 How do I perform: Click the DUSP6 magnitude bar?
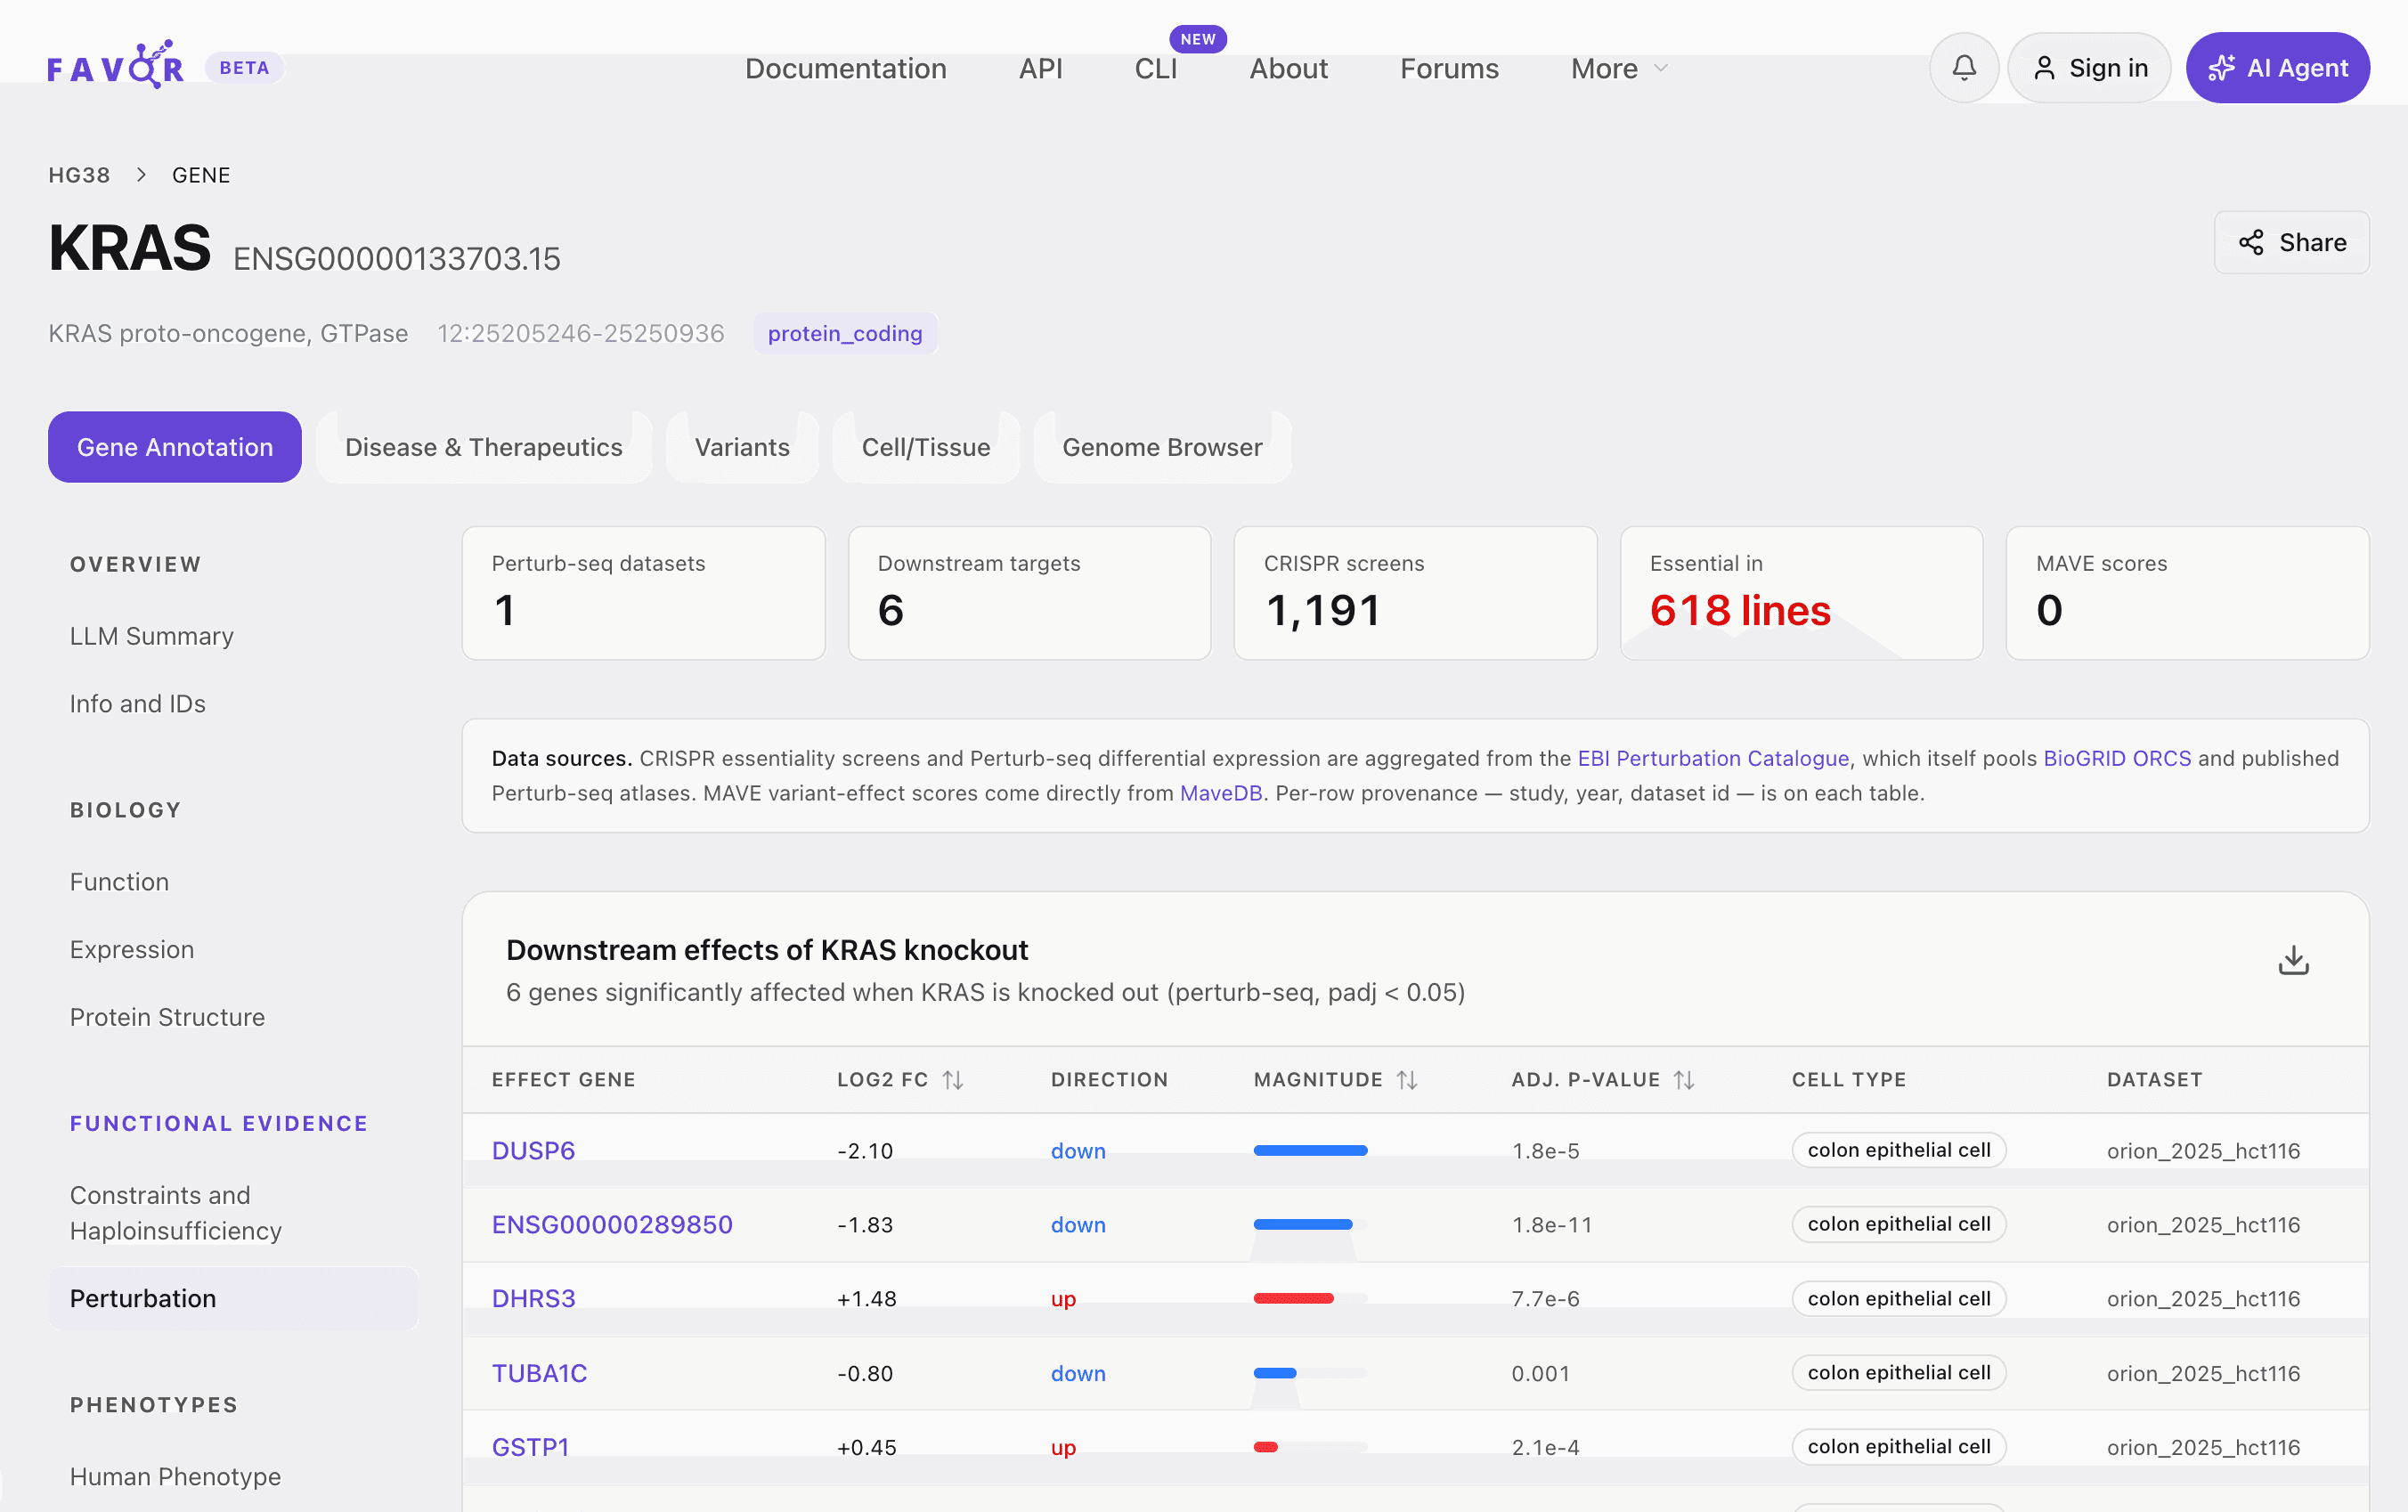(x=1310, y=1150)
